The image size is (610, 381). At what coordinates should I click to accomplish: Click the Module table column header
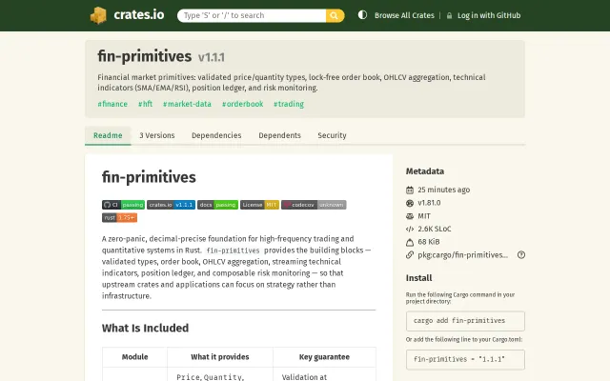[x=135, y=357]
